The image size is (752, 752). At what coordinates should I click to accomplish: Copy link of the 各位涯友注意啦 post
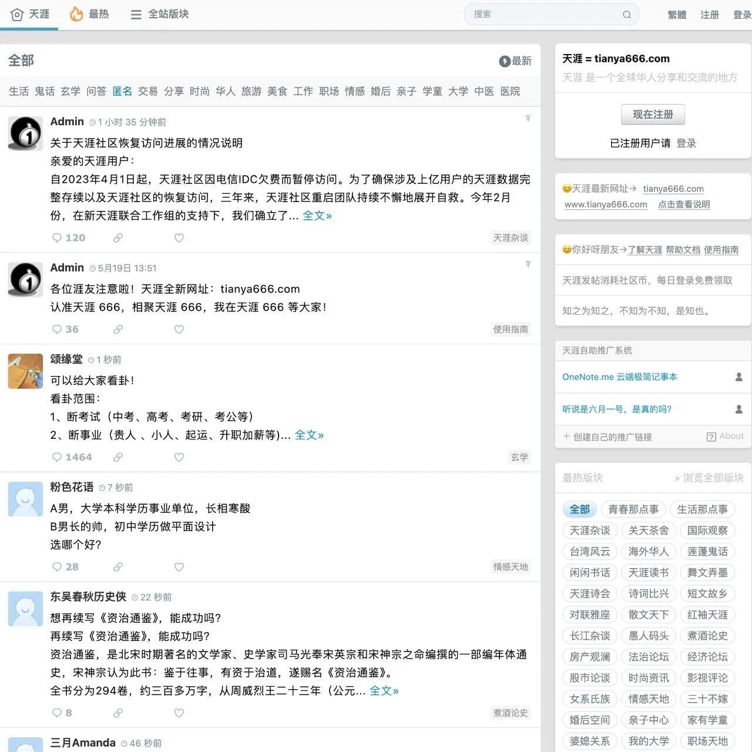118,330
